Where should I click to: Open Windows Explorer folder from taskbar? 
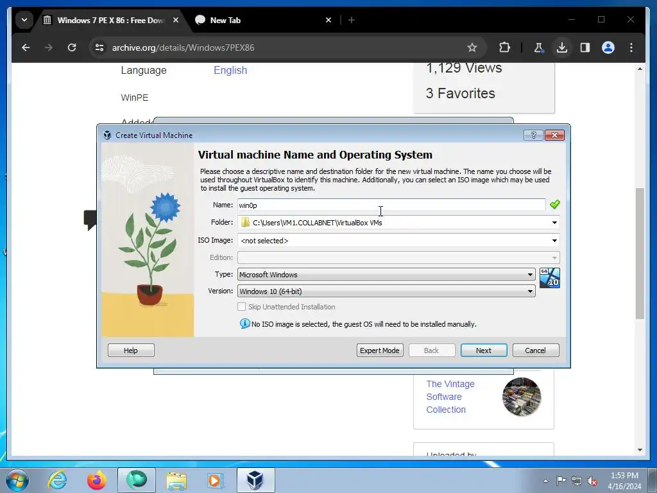pos(176,480)
